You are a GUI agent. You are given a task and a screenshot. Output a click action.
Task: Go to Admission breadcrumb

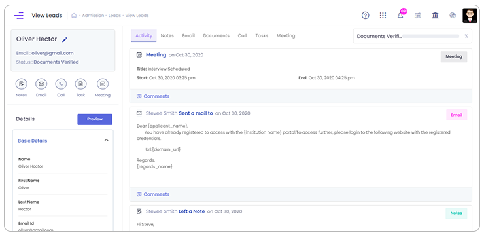click(x=93, y=16)
